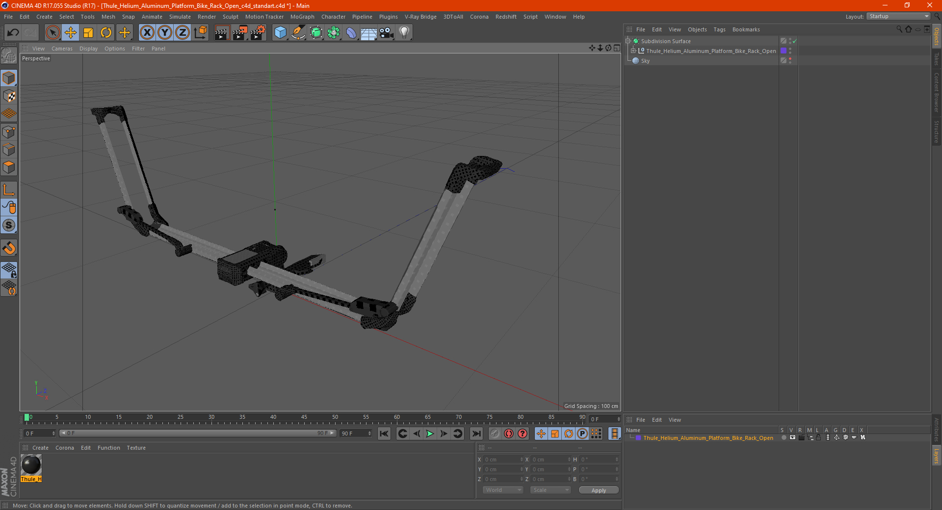Click current frame 0 F stepper right of timeline
The image size is (942, 510).
[618, 419]
